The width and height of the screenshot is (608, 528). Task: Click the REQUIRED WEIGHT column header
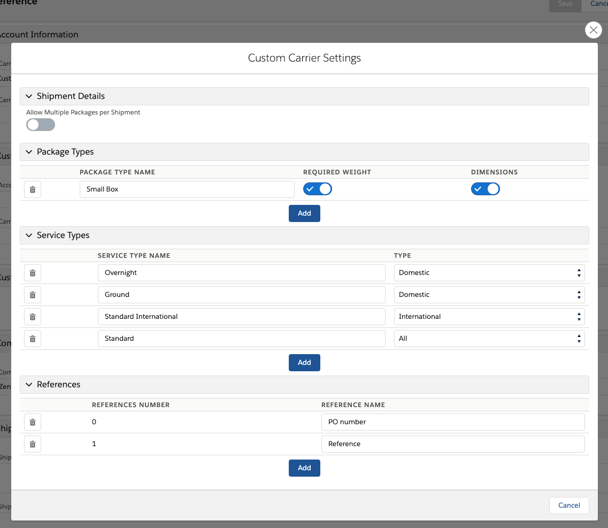pyautogui.click(x=337, y=172)
